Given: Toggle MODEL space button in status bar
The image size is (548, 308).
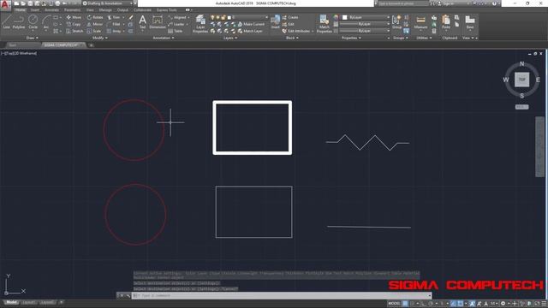Looking at the screenshot, I should [394, 304].
